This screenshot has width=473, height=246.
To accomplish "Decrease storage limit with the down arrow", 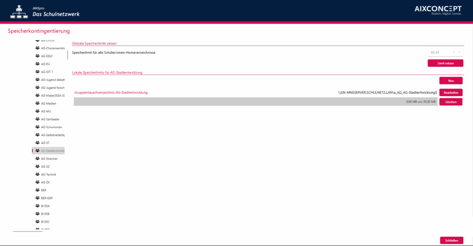I will pyautogui.click(x=454, y=52).
